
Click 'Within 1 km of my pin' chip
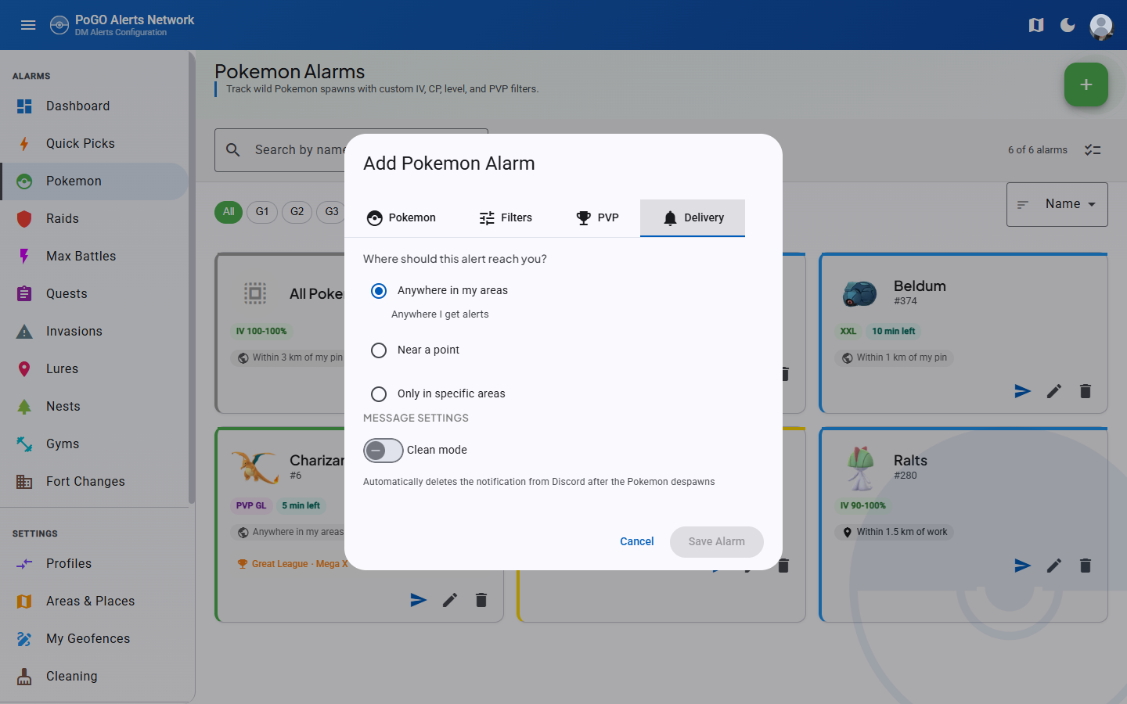[895, 357]
